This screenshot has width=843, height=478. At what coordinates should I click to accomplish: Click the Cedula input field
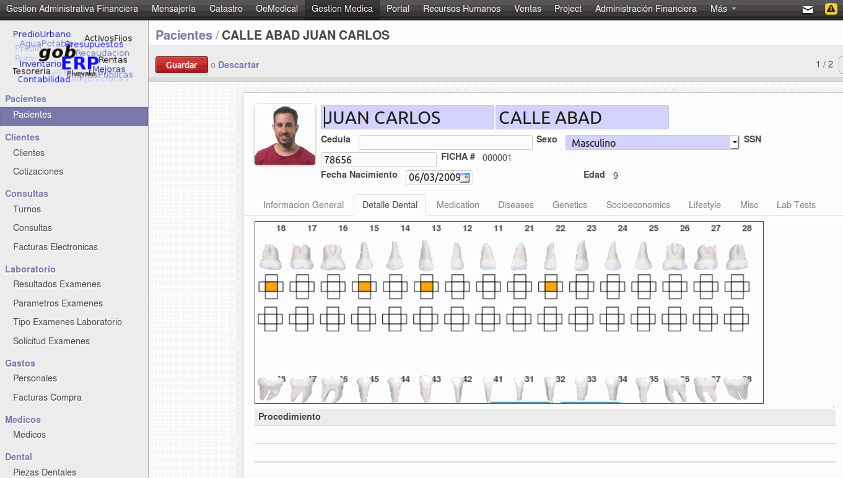point(445,142)
